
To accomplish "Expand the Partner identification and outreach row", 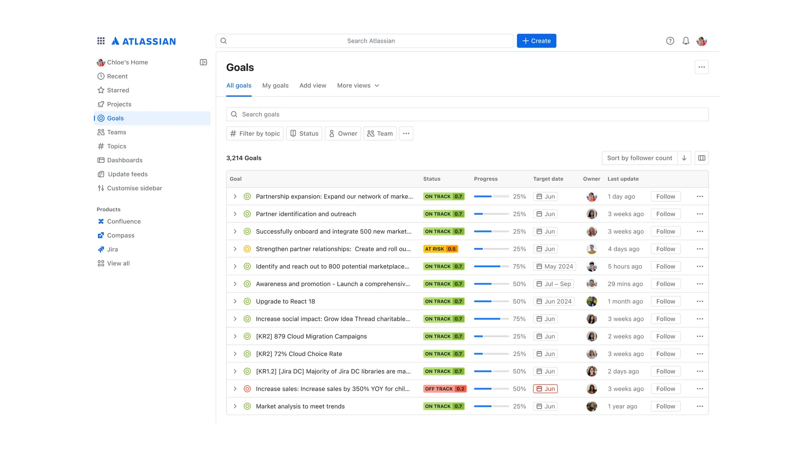I will [x=235, y=214].
